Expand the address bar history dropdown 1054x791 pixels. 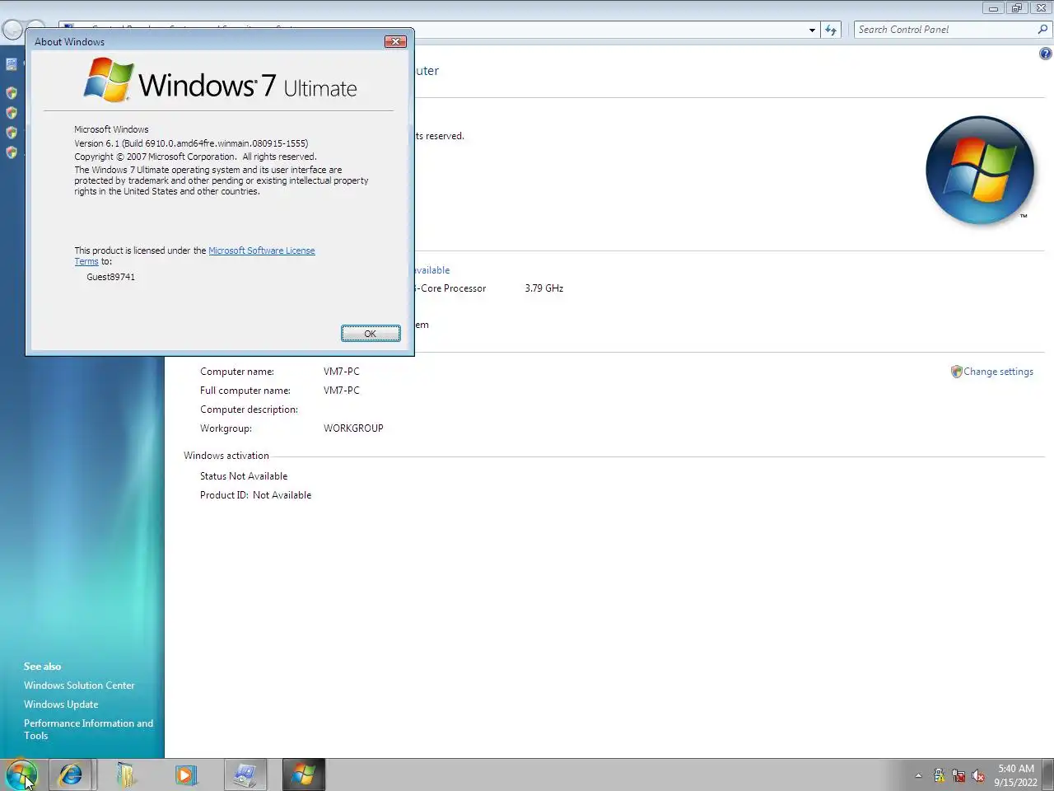[812, 30]
